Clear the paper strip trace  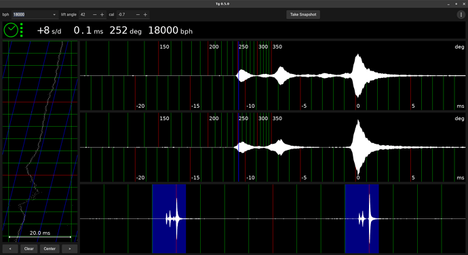tap(29, 249)
